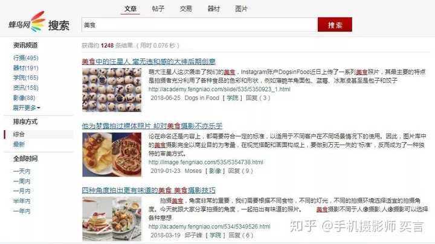Open the academy.fengniao.com/slide/535 URL link
435x244 pixels.
coord(219,89)
